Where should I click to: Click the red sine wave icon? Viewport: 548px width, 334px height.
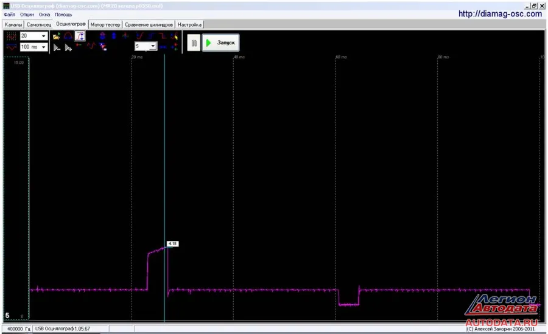(91, 46)
